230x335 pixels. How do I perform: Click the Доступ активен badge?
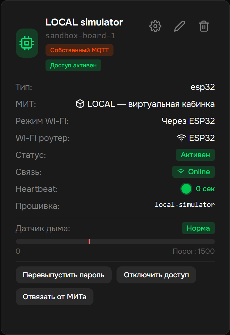coord(73,65)
